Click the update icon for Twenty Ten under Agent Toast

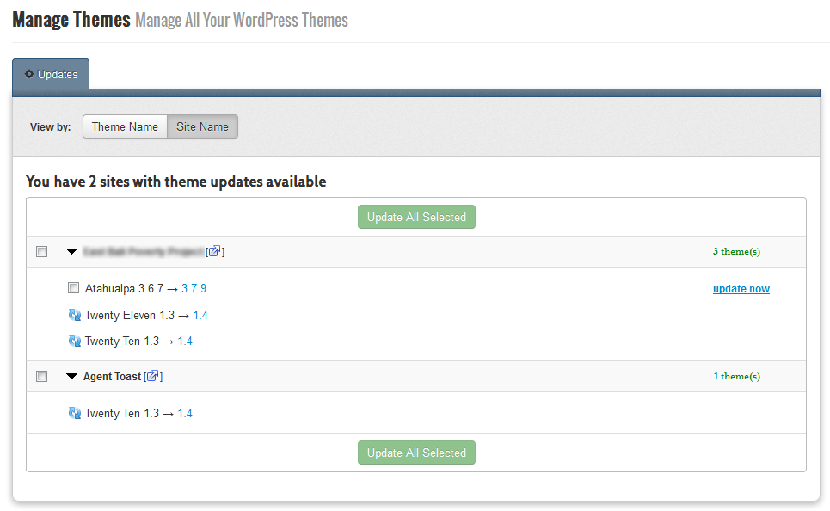coord(75,413)
